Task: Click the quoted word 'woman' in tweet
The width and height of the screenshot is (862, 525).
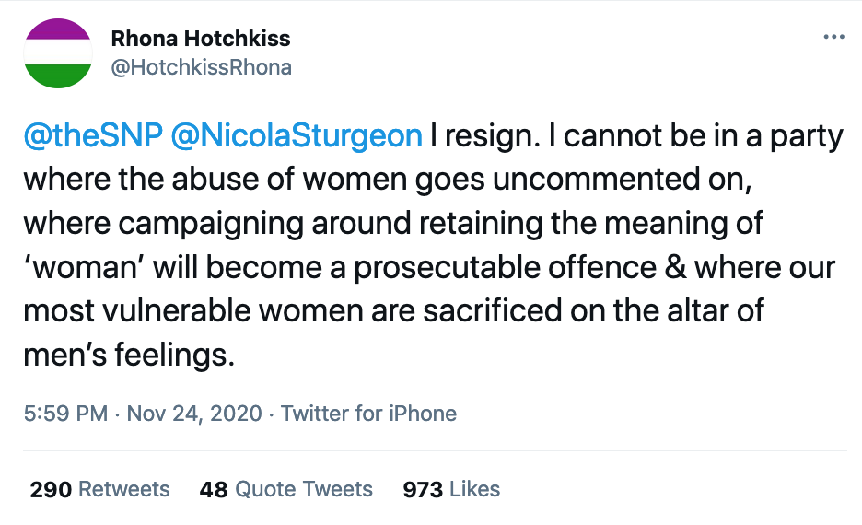Action: pos(83,267)
